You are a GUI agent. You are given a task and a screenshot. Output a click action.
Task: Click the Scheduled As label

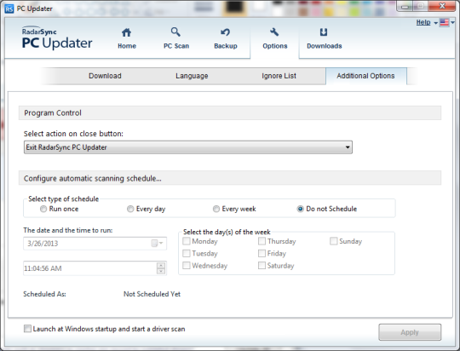[x=44, y=294]
